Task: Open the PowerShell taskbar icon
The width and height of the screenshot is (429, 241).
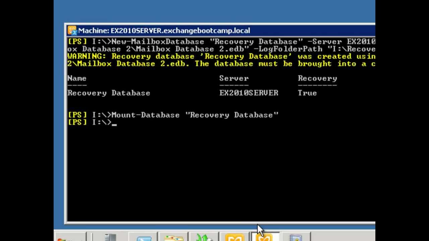Action: click(144, 237)
